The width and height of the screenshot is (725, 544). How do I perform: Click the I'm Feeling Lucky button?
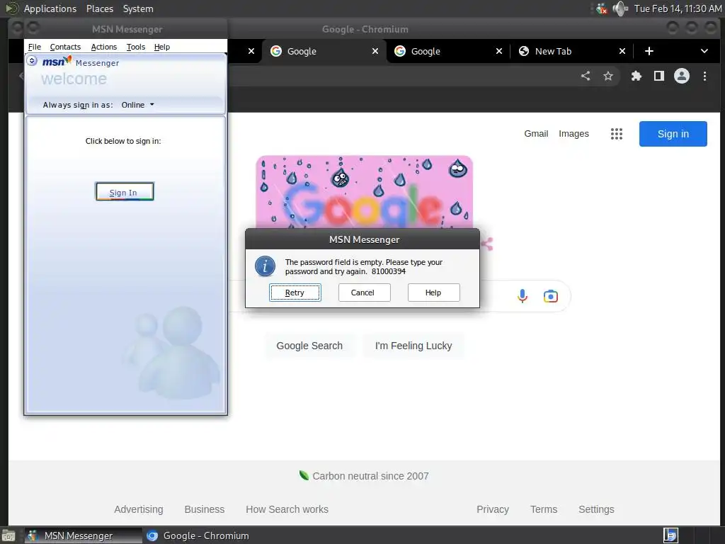point(413,346)
